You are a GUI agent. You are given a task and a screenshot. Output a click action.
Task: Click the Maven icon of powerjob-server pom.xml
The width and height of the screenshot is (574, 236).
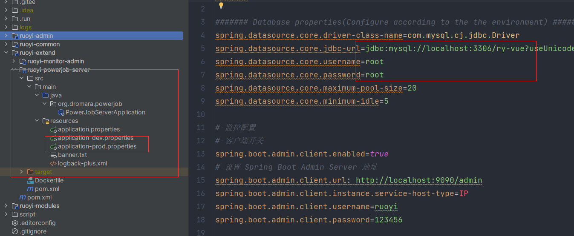(30, 189)
